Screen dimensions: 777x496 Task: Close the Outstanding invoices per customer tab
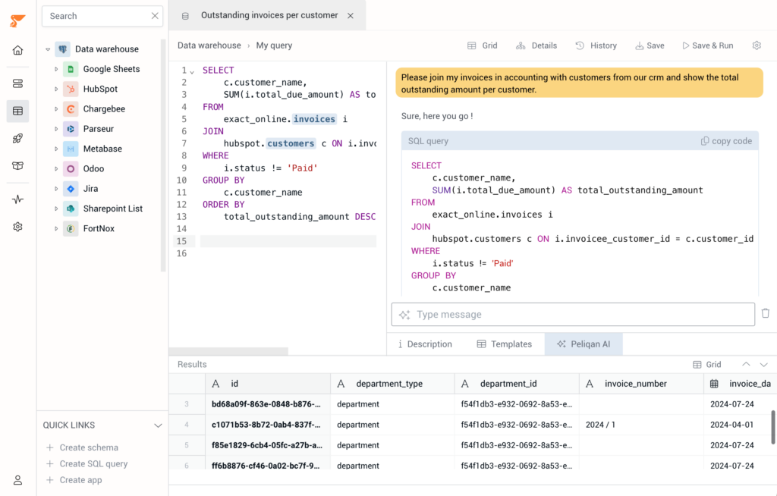350,16
